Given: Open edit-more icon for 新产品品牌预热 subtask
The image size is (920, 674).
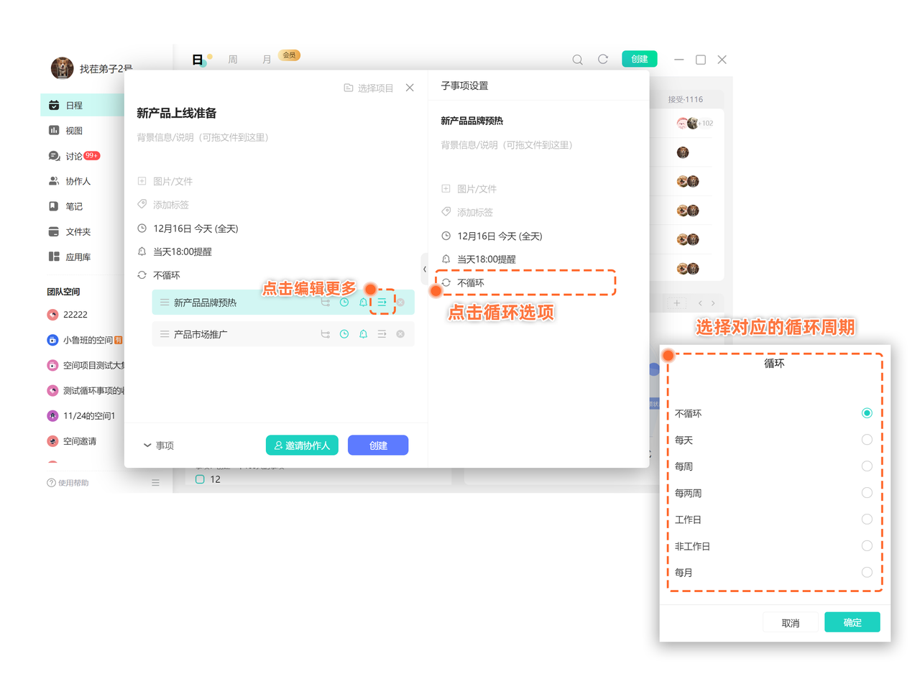Looking at the screenshot, I should pyautogui.click(x=382, y=303).
